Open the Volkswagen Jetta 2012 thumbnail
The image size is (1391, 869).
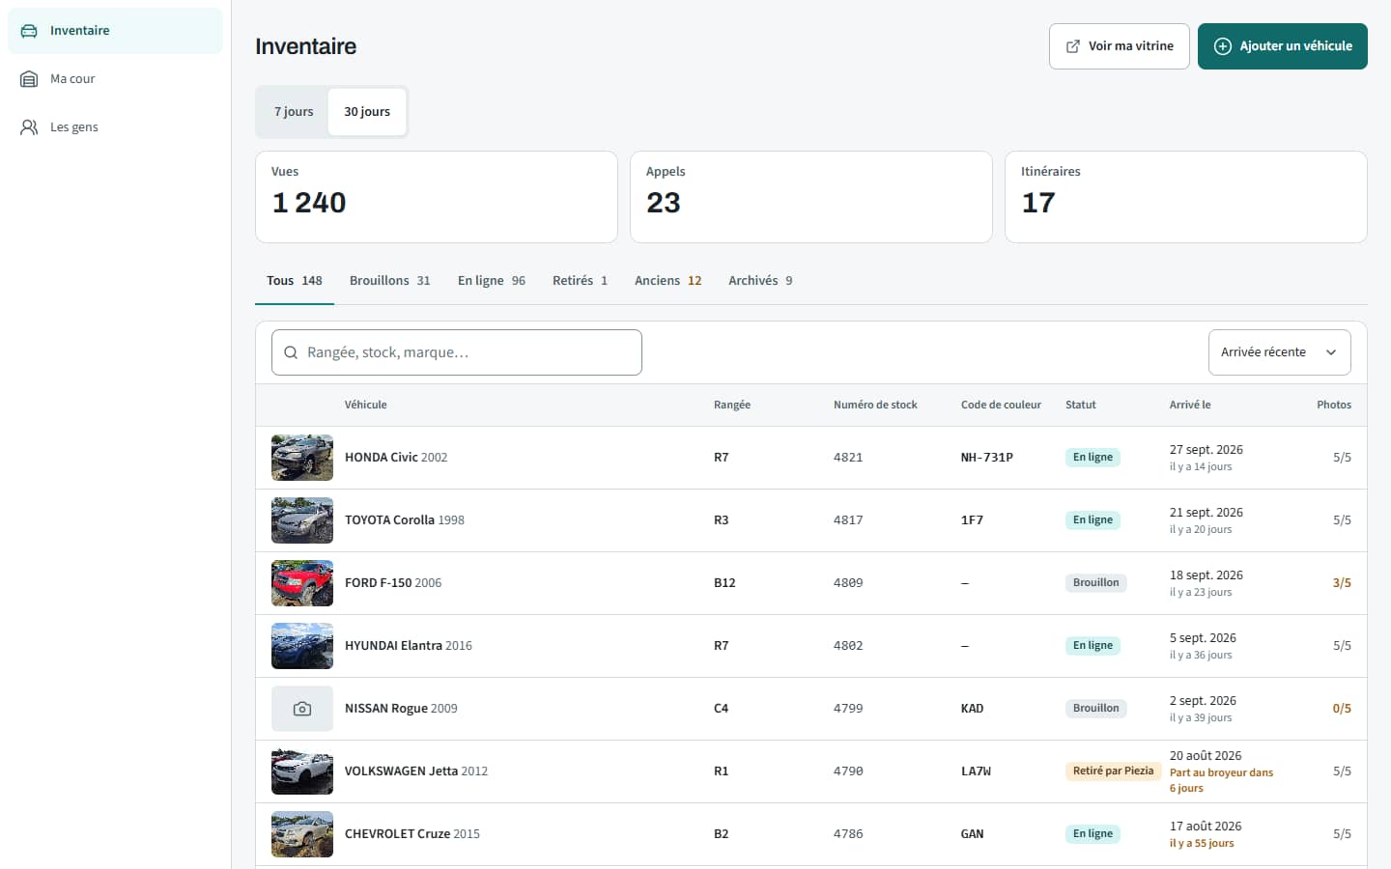302,771
